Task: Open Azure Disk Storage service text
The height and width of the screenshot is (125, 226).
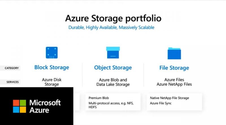Action: (52, 82)
